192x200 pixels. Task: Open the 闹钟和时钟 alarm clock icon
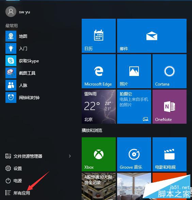point(11,97)
